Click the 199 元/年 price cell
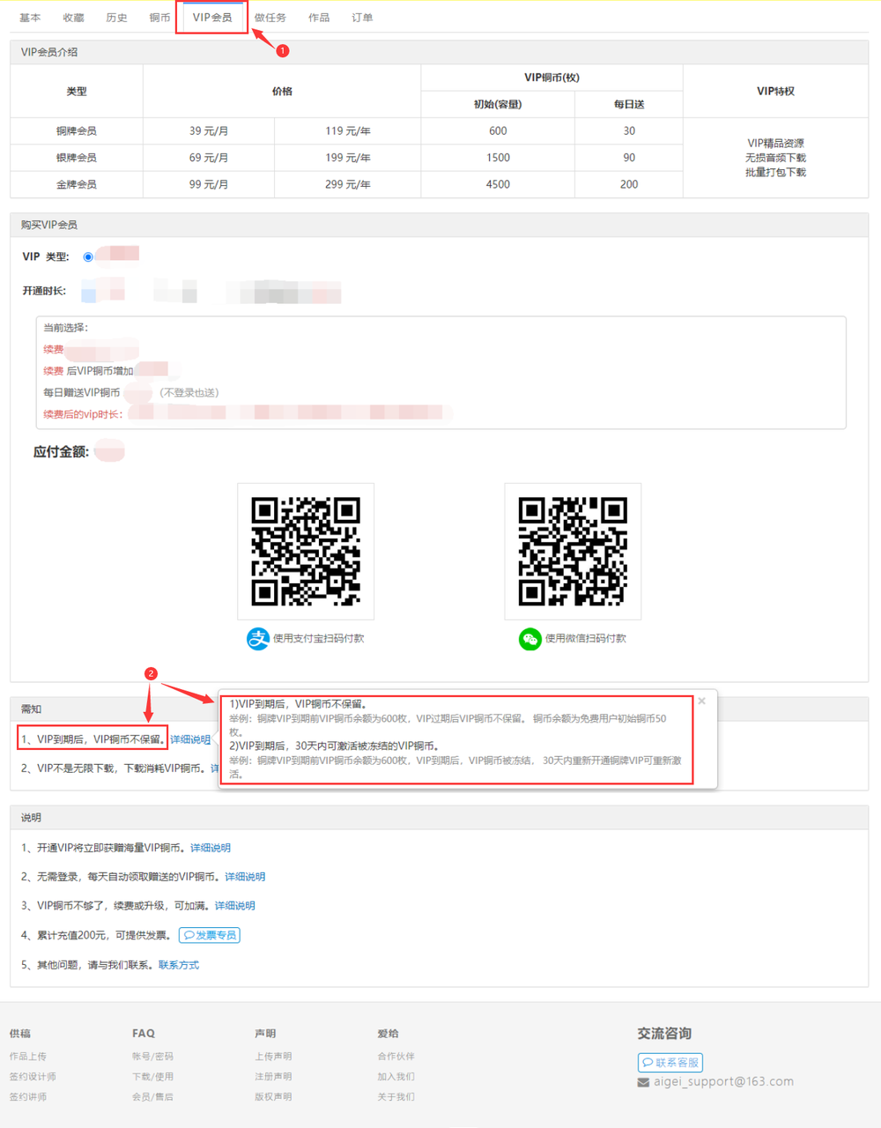This screenshot has width=881, height=1128. [348, 158]
